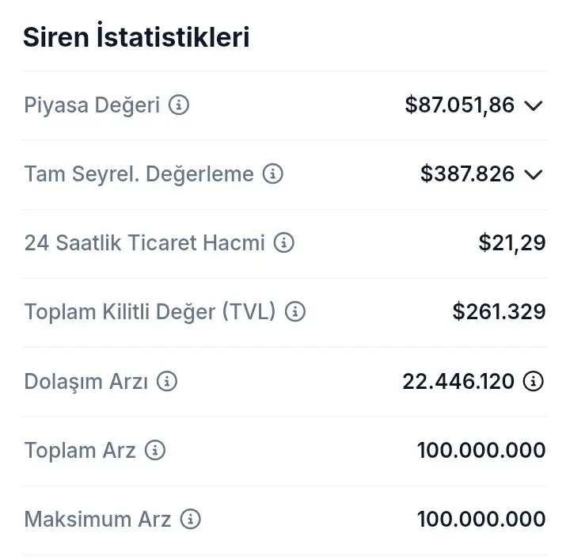The height and width of the screenshot is (560, 570).
Task: Click the Maksimum Arz 100.000.000 value
Action: coord(481,519)
